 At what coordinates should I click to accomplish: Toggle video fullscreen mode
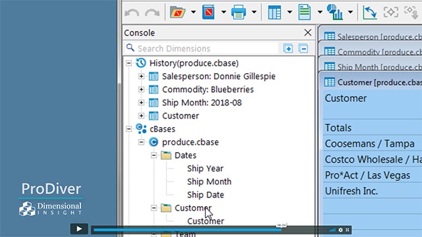[x=347, y=230]
